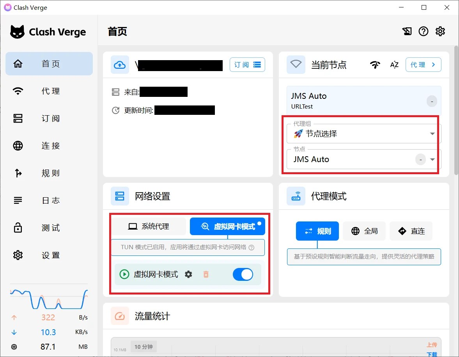Click the 代理 button with arrow
Image resolution: width=459 pixels, height=357 pixels.
tap(423, 64)
